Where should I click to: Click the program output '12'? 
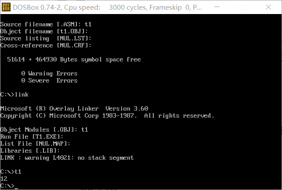click(x=4, y=179)
